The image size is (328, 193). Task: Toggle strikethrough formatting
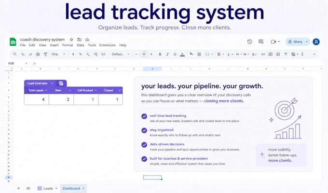coord(175,54)
